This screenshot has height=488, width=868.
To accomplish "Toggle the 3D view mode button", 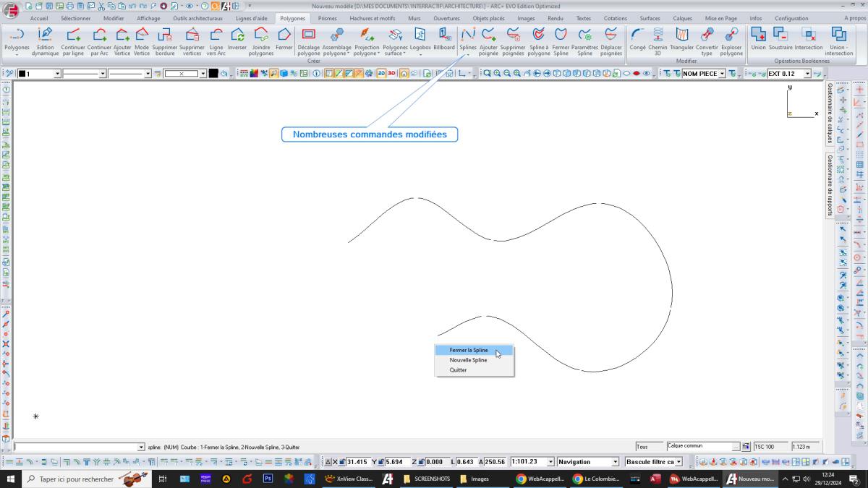I will tap(391, 74).
